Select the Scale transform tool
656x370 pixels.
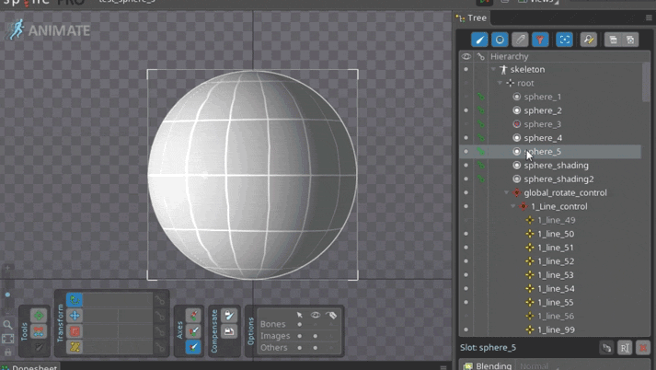click(x=75, y=331)
